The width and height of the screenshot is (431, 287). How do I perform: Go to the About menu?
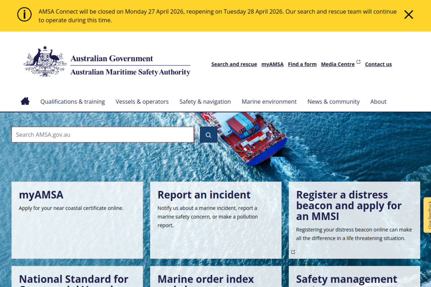(378, 102)
